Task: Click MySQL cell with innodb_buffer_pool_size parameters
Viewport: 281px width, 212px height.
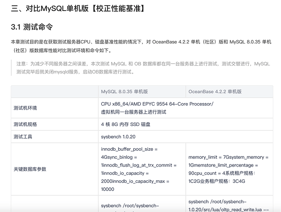Action: (x=142, y=169)
